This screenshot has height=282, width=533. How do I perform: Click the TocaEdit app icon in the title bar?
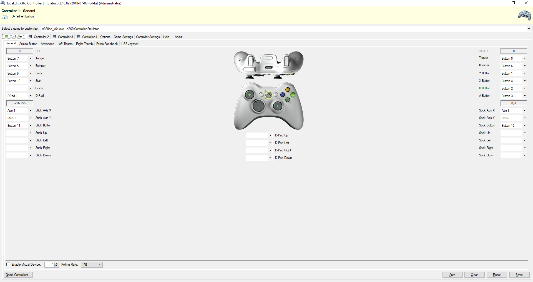pyautogui.click(x=3, y=3)
